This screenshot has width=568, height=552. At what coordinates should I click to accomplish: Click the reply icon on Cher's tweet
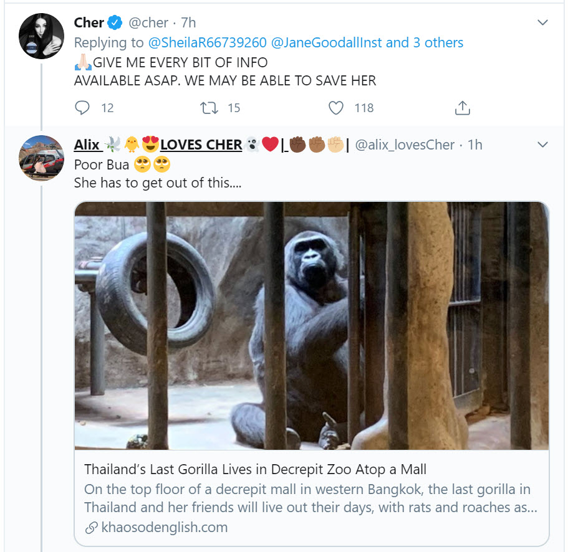click(x=82, y=108)
